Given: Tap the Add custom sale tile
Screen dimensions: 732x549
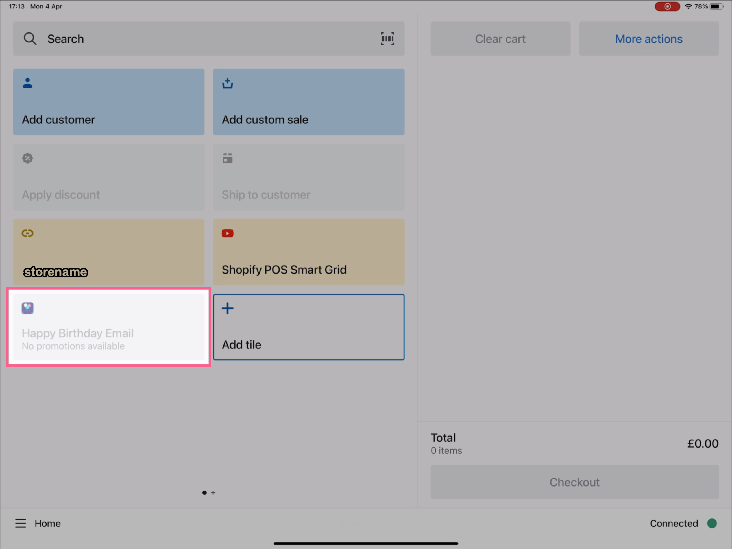Looking at the screenshot, I should [308, 102].
